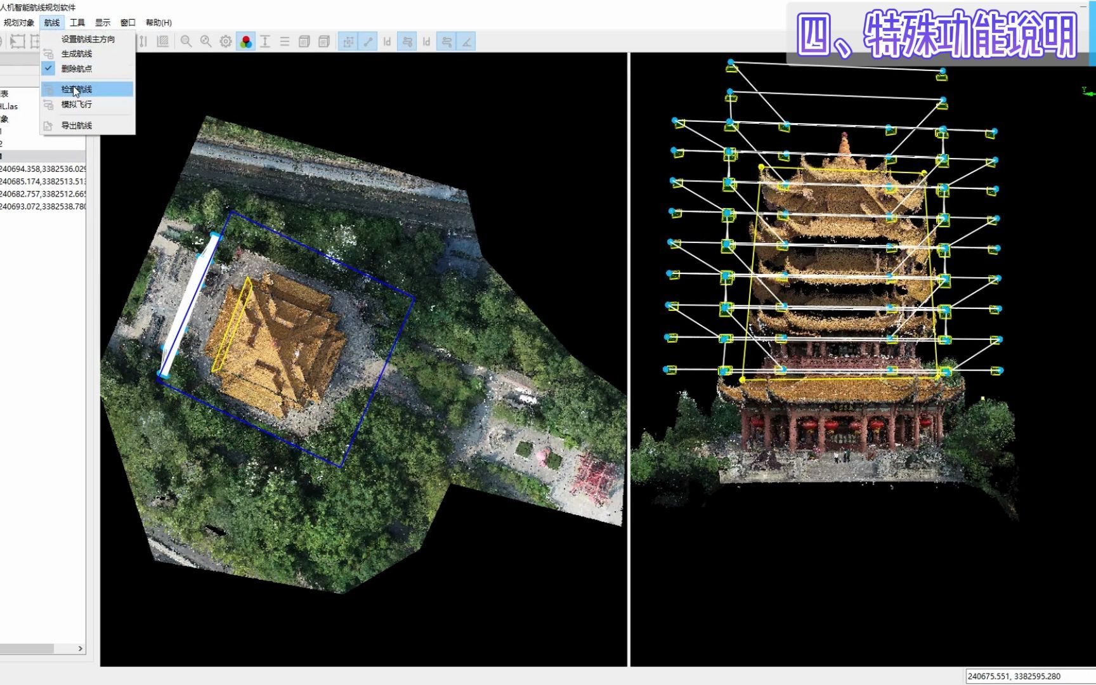Click the zoom out magnifier icon
Image resolution: width=1096 pixels, height=685 pixels.
[x=186, y=42]
